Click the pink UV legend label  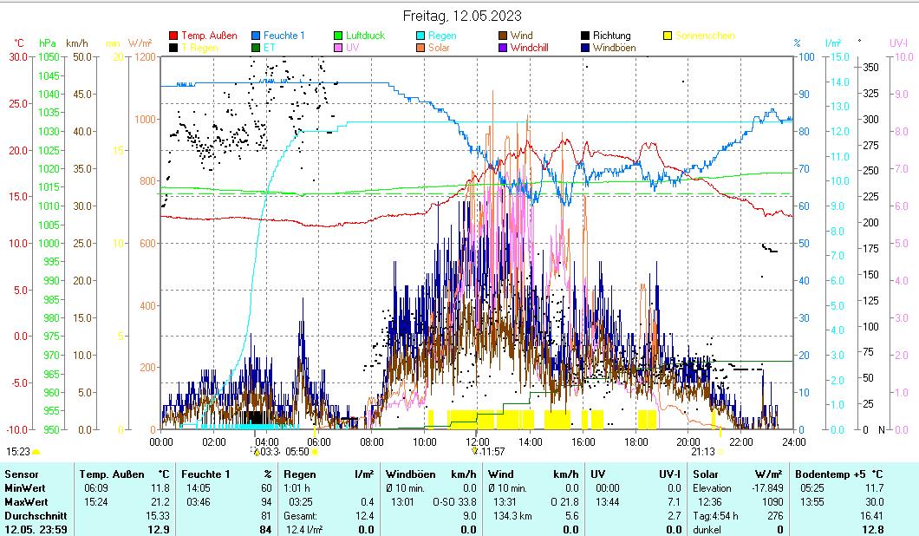click(352, 48)
